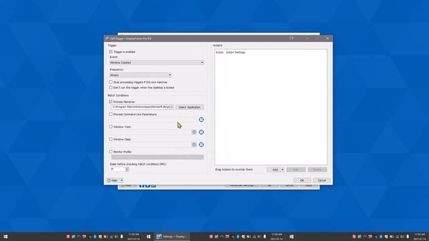Check the Window Class condition
The width and height of the screenshot is (429, 241).
111,139
